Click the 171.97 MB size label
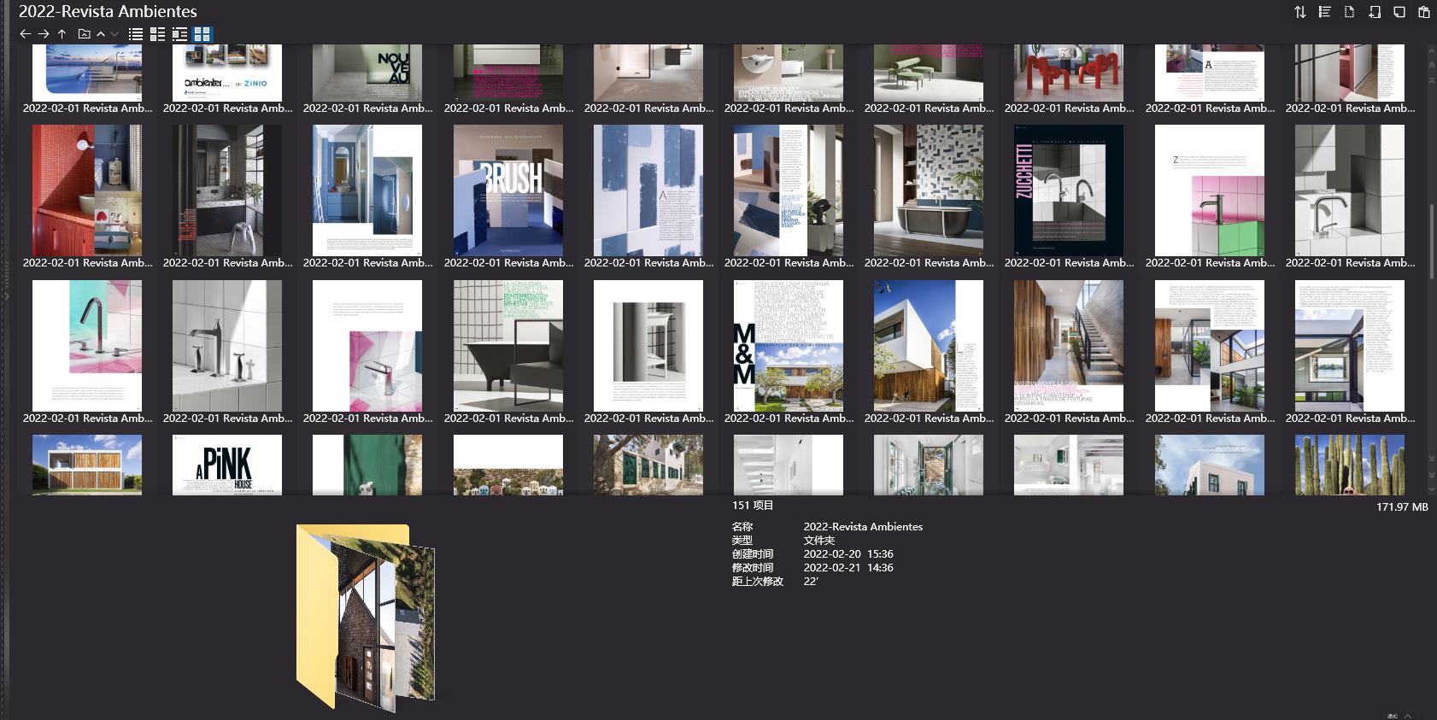The width and height of the screenshot is (1437, 720). click(x=1402, y=507)
